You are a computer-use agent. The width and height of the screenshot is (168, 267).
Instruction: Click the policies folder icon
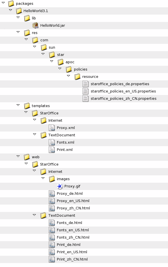tap(69, 69)
